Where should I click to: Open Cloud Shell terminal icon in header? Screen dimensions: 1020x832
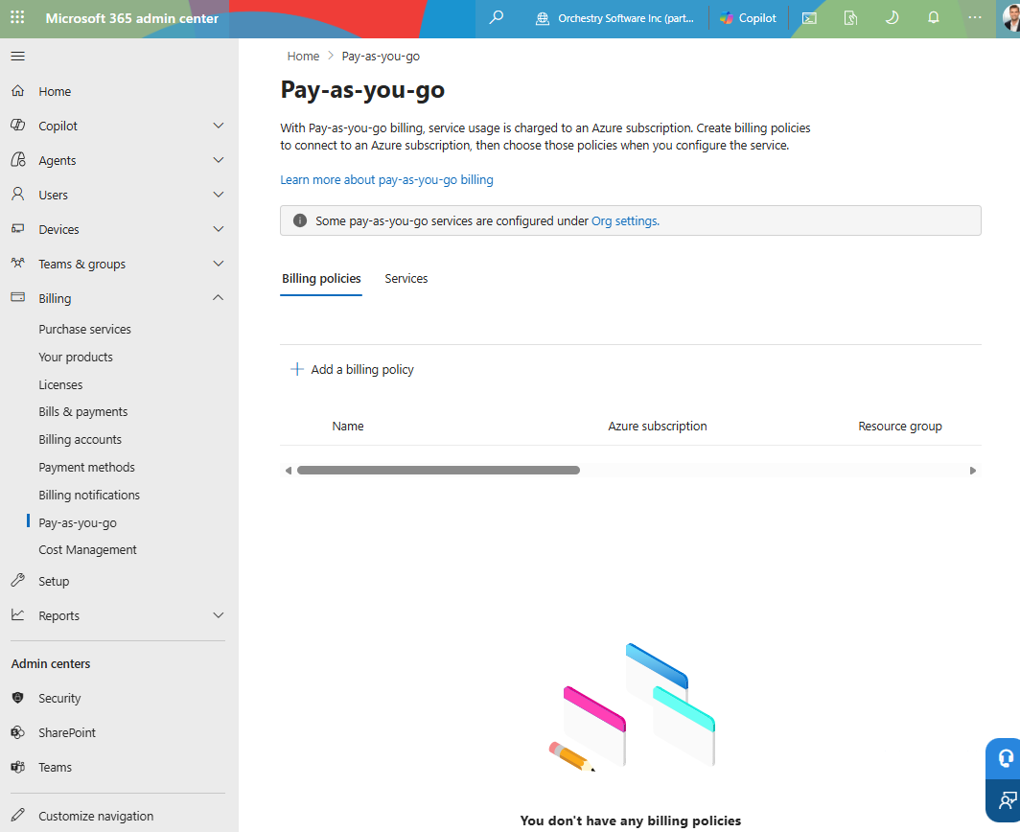pos(809,18)
